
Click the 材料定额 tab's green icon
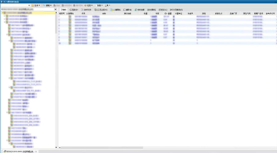(x=136, y=10)
